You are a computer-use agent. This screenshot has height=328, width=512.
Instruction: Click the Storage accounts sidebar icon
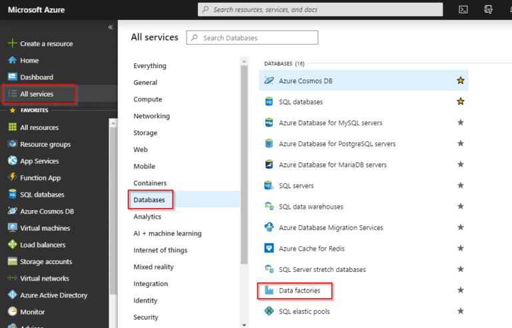click(x=12, y=262)
